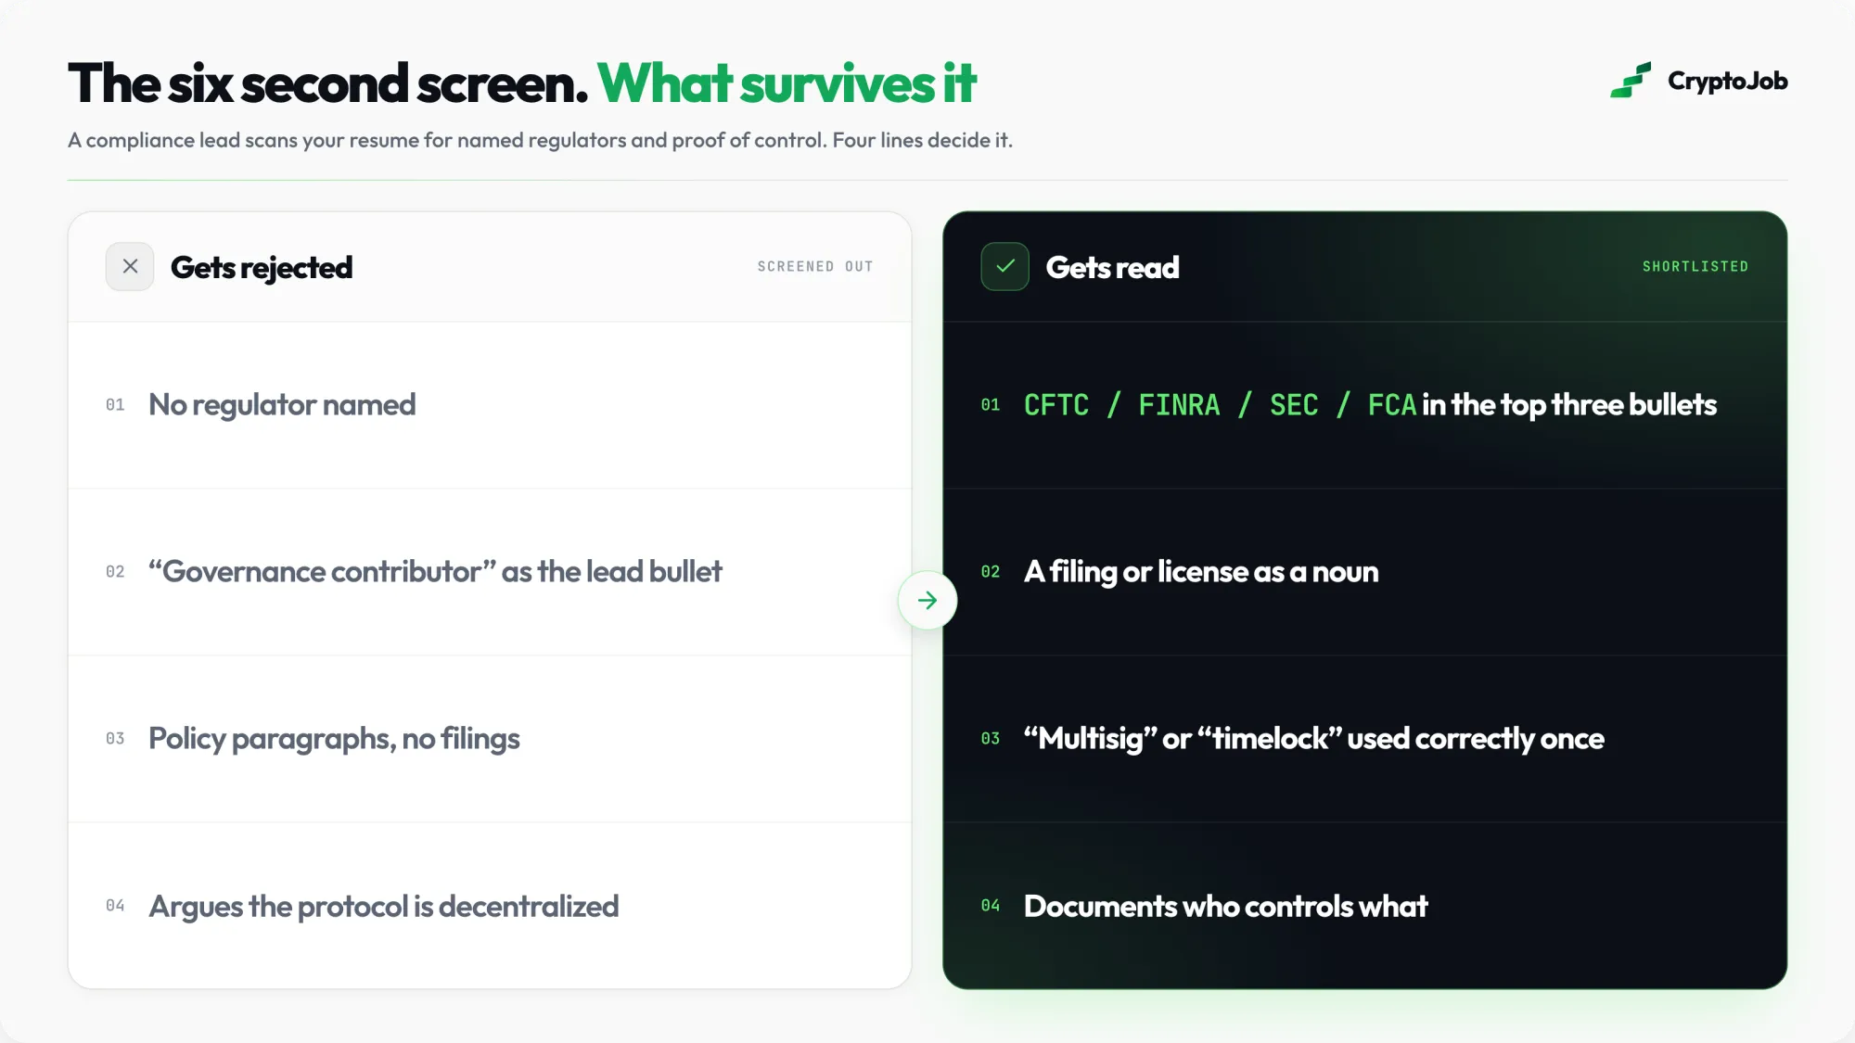Click number 03 in the Gets read card
The image size is (1855, 1043).
991,739
